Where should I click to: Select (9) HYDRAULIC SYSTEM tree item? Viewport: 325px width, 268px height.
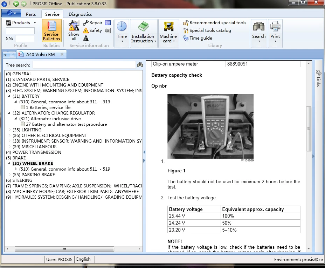tap(74, 197)
